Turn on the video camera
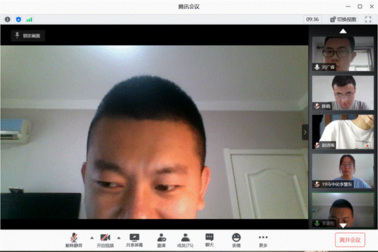Screen dimensions: 378x252 105,240
